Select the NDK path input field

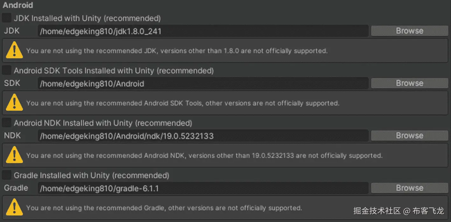203,136
